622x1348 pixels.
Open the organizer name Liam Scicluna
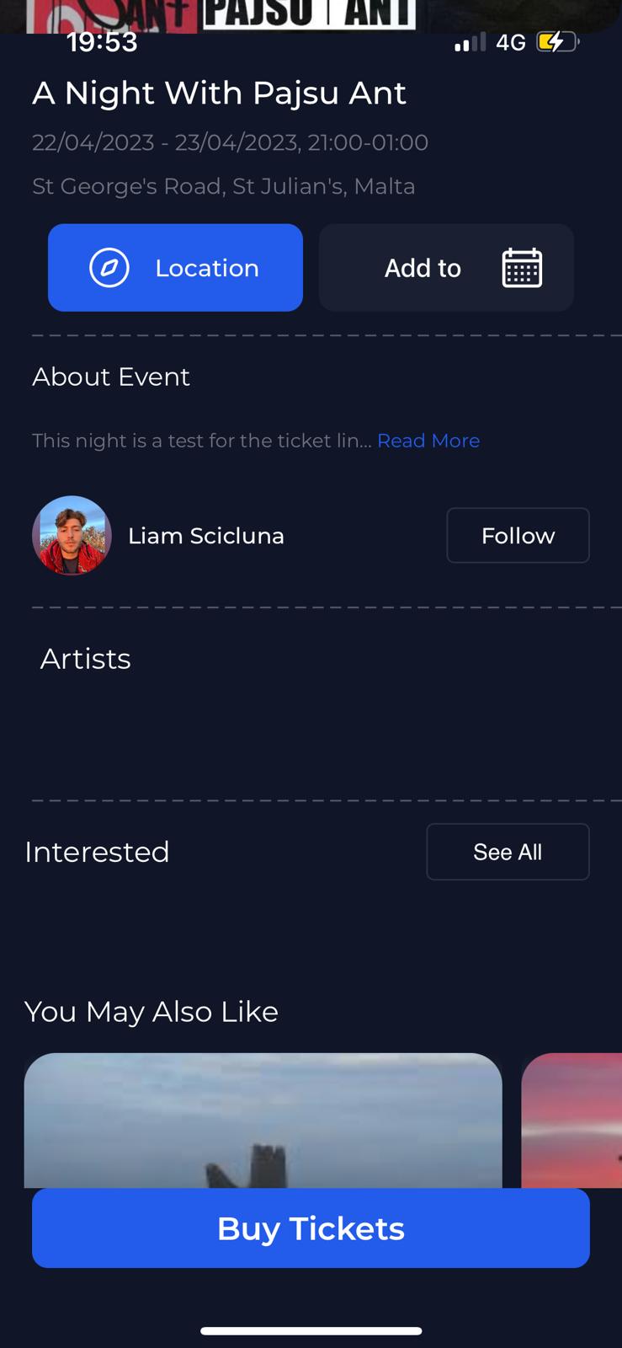coord(206,536)
